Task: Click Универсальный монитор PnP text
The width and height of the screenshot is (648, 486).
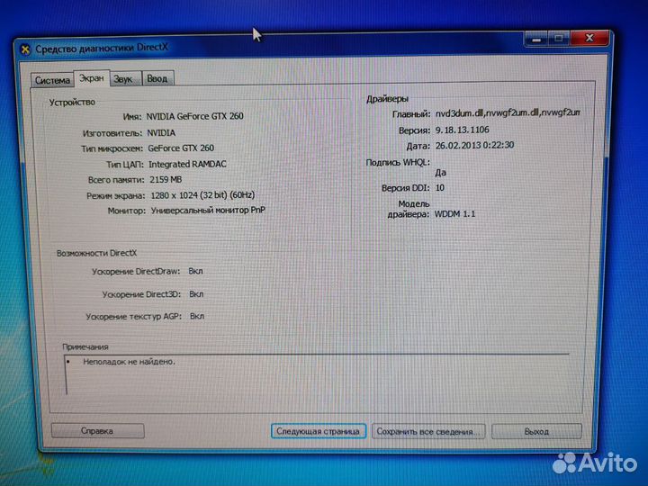Action: click(x=208, y=211)
